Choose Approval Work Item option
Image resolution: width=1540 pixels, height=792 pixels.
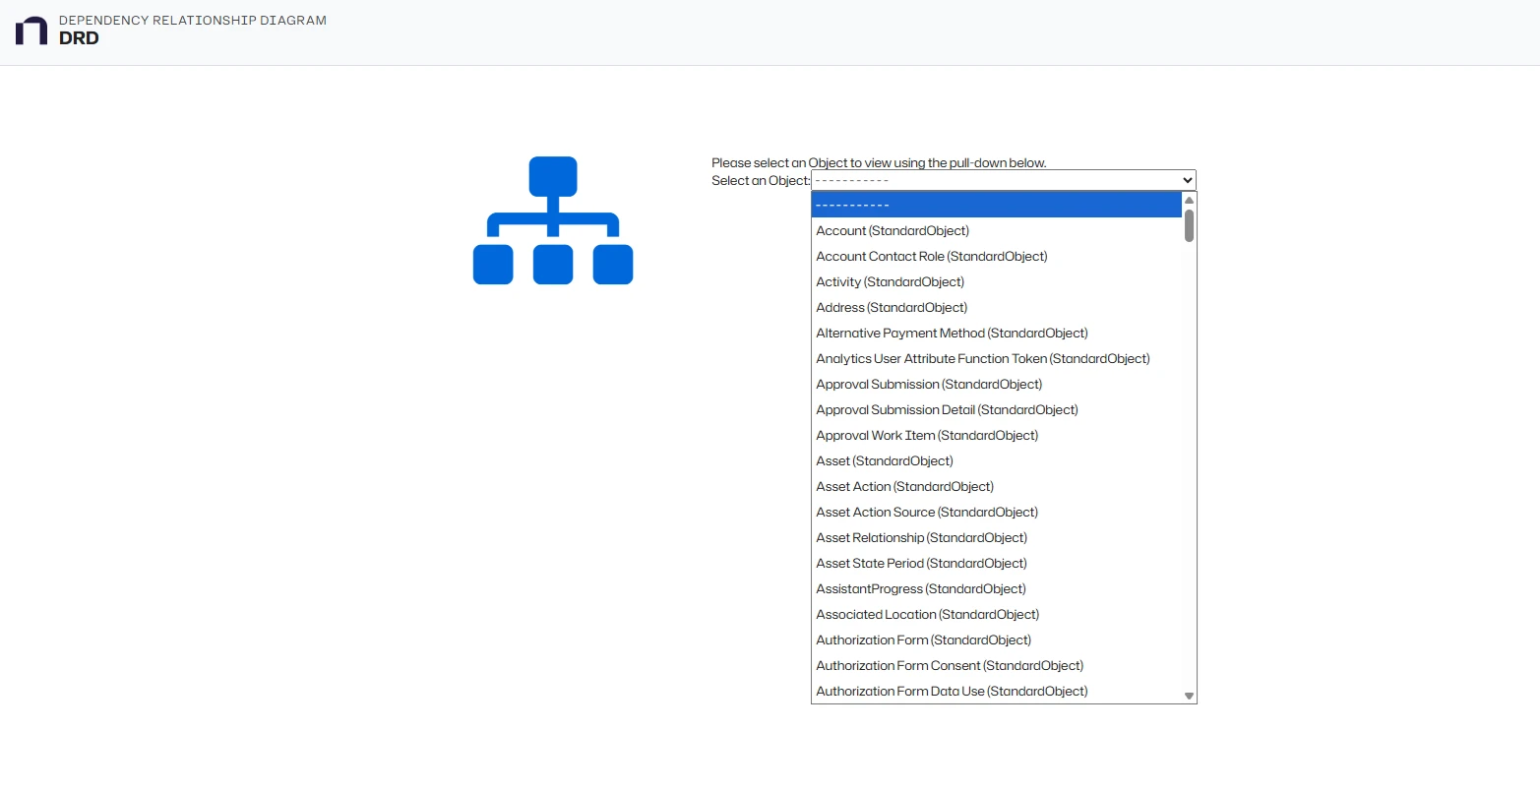click(927, 435)
